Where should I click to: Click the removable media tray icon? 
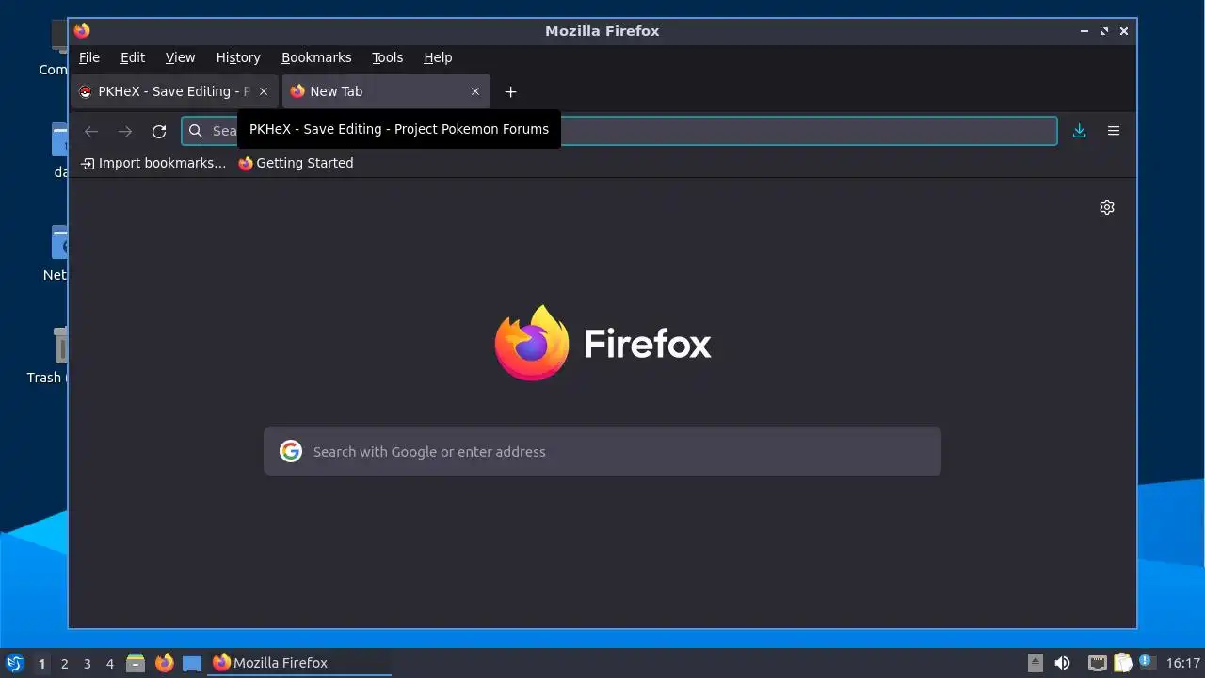tap(1036, 663)
